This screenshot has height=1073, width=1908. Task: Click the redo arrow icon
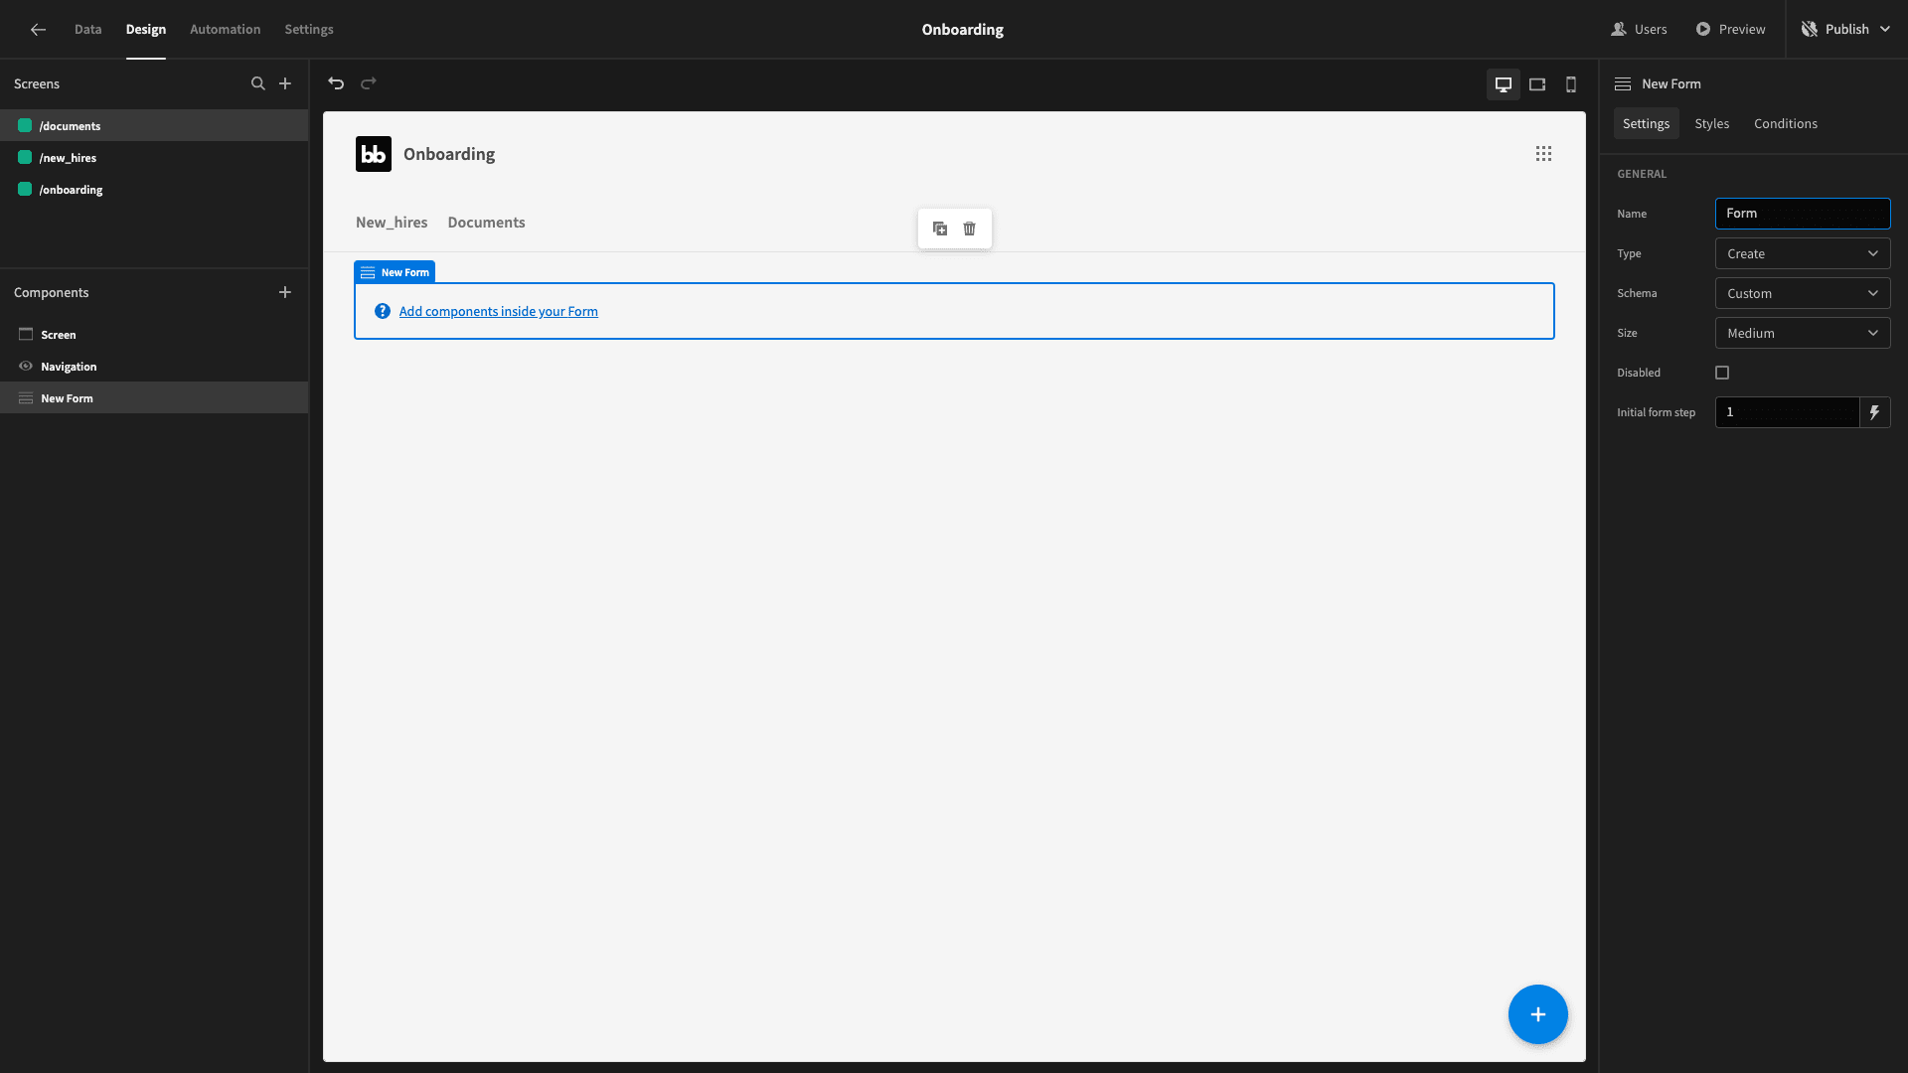tap(369, 83)
